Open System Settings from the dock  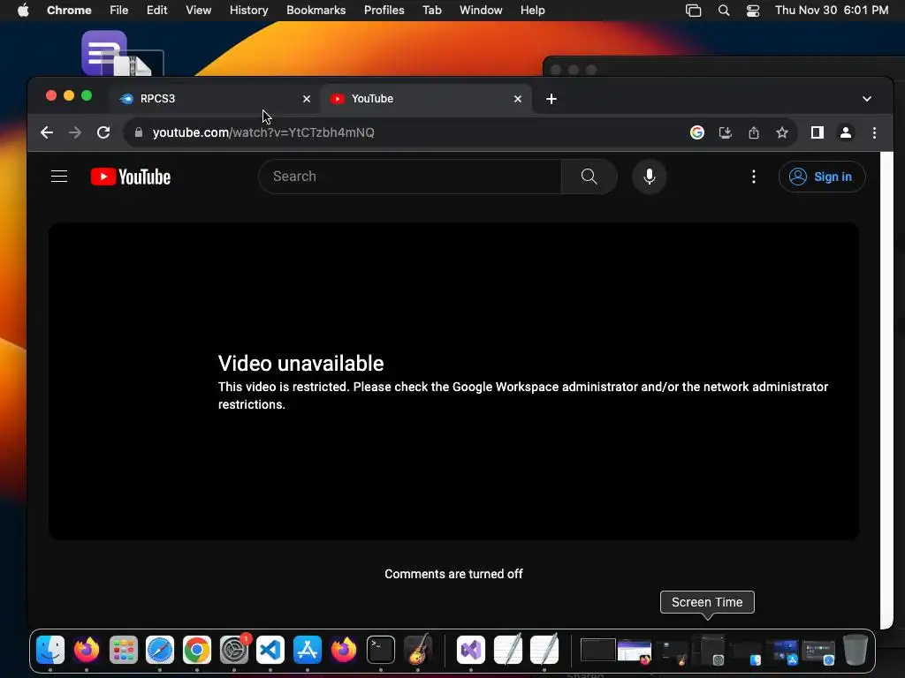[233, 650]
